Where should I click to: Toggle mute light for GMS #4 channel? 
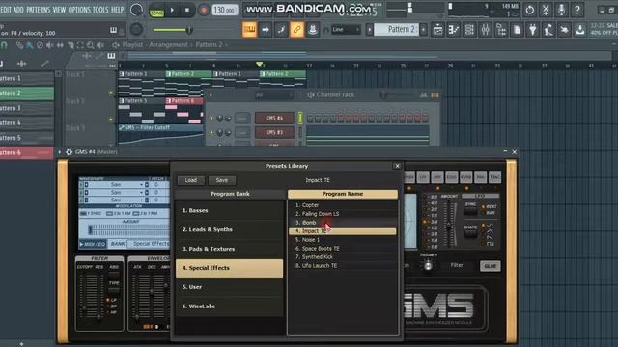point(212,118)
